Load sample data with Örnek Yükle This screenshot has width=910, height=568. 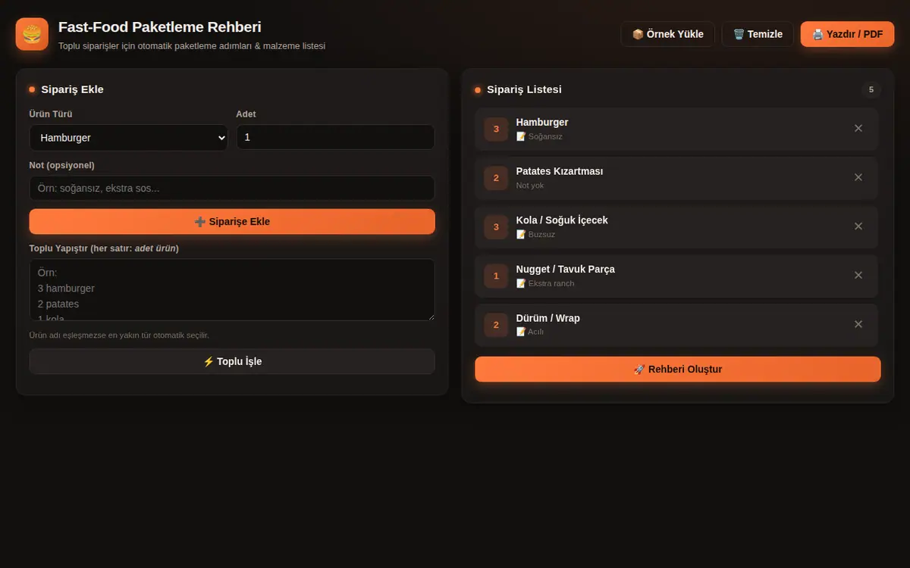click(667, 34)
